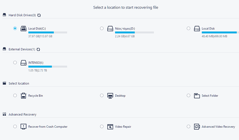Click the Advanced Video Recovery icon
The height and width of the screenshot is (140, 239).
tap(197, 127)
